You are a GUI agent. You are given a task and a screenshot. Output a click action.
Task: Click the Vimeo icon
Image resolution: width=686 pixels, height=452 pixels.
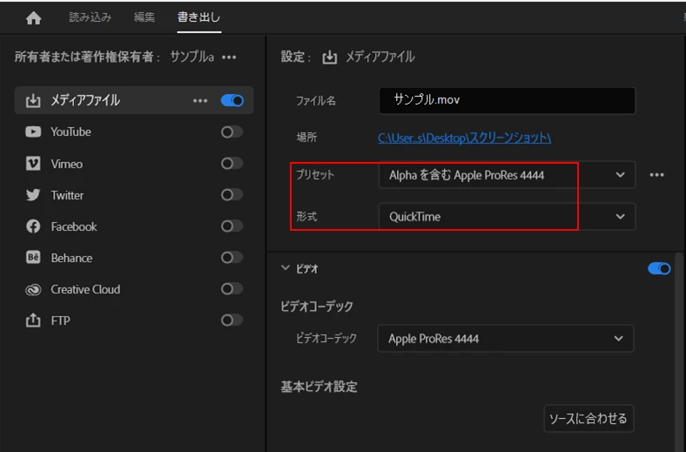click(x=33, y=164)
